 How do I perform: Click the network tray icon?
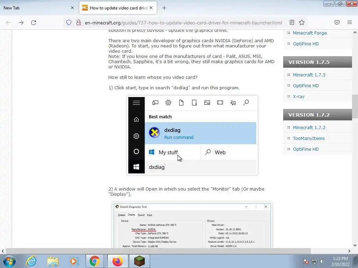tap(314, 261)
